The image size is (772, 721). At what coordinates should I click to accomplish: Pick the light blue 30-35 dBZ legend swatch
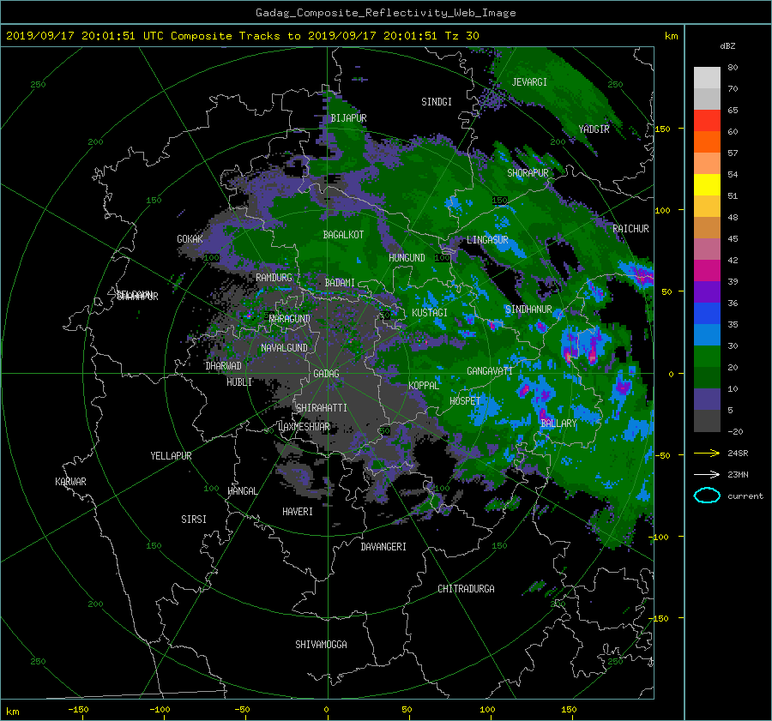pyautogui.click(x=707, y=335)
